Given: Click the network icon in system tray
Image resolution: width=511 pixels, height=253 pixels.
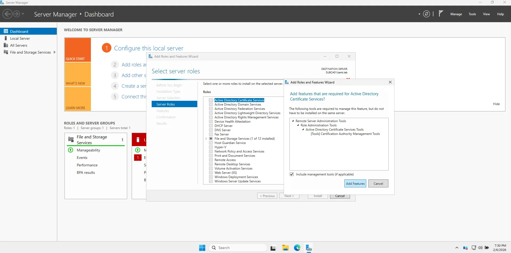Looking at the screenshot, I should pyautogui.click(x=474, y=248).
